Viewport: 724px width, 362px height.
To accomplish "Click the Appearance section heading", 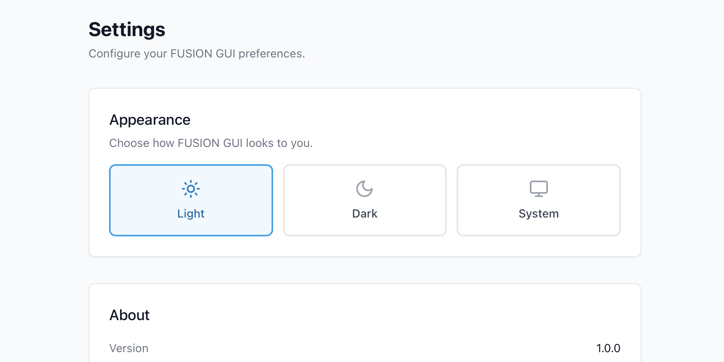I will [150, 120].
